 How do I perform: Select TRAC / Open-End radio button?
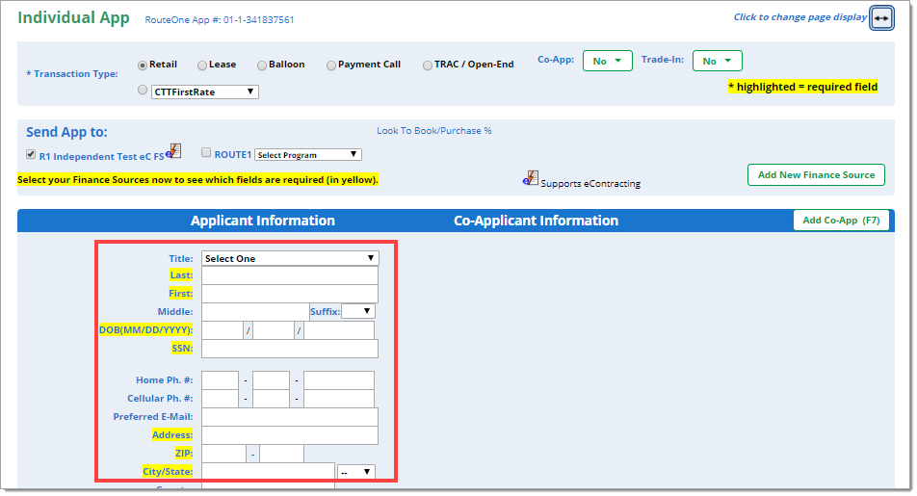pos(428,65)
